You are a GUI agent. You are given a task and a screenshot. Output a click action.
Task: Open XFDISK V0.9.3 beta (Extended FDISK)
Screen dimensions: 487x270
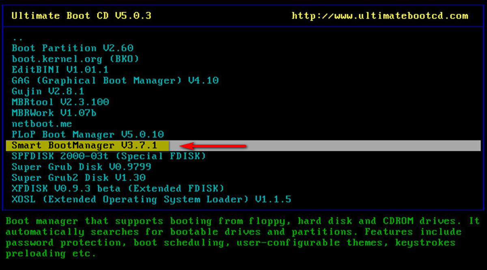pyautogui.click(x=118, y=189)
